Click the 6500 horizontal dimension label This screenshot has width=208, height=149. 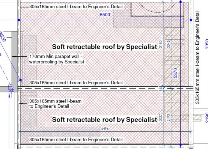coord(105,15)
